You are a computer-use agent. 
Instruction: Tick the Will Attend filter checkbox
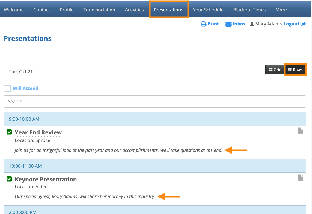[x=7, y=88]
